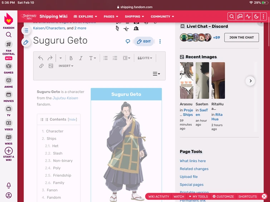Viewport: 270px width, 202px height.
Task: Open the Anime sidebar icon
Action: pos(9,80)
